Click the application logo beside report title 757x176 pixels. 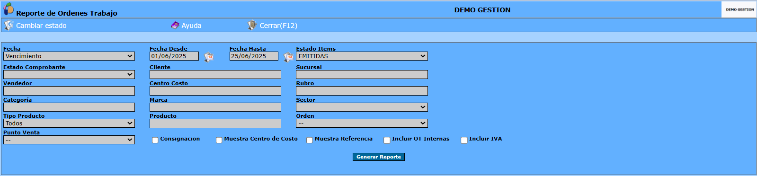pos(9,9)
